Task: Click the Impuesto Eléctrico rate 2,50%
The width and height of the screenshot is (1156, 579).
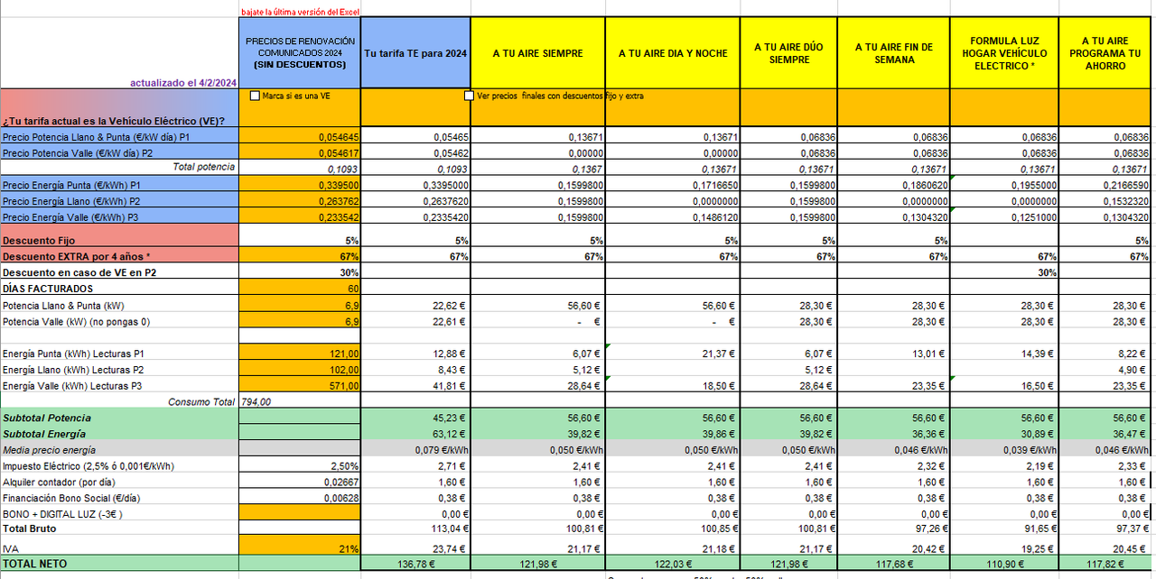Action: pyautogui.click(x=300, y=466)
